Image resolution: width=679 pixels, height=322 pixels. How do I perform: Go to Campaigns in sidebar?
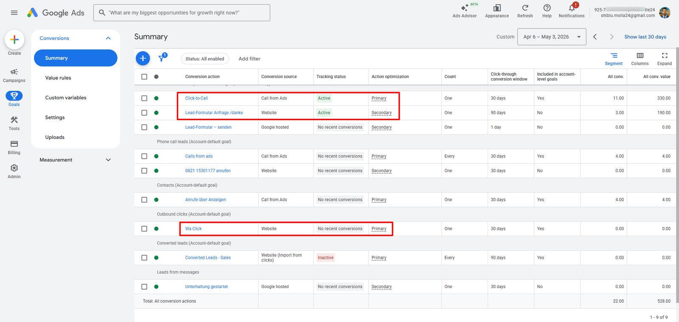[x=14, y=75]
